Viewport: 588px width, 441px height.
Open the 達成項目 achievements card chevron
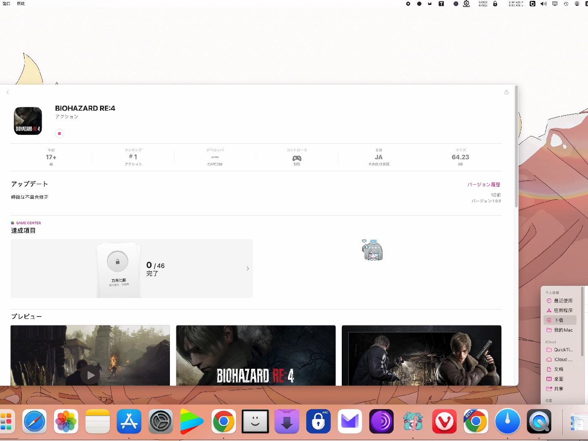pyautogui.click(x=247, y=269)
